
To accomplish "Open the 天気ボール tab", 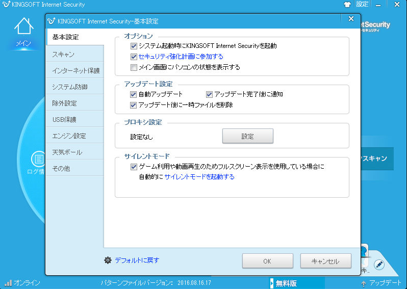I will (x=75, y=152).
